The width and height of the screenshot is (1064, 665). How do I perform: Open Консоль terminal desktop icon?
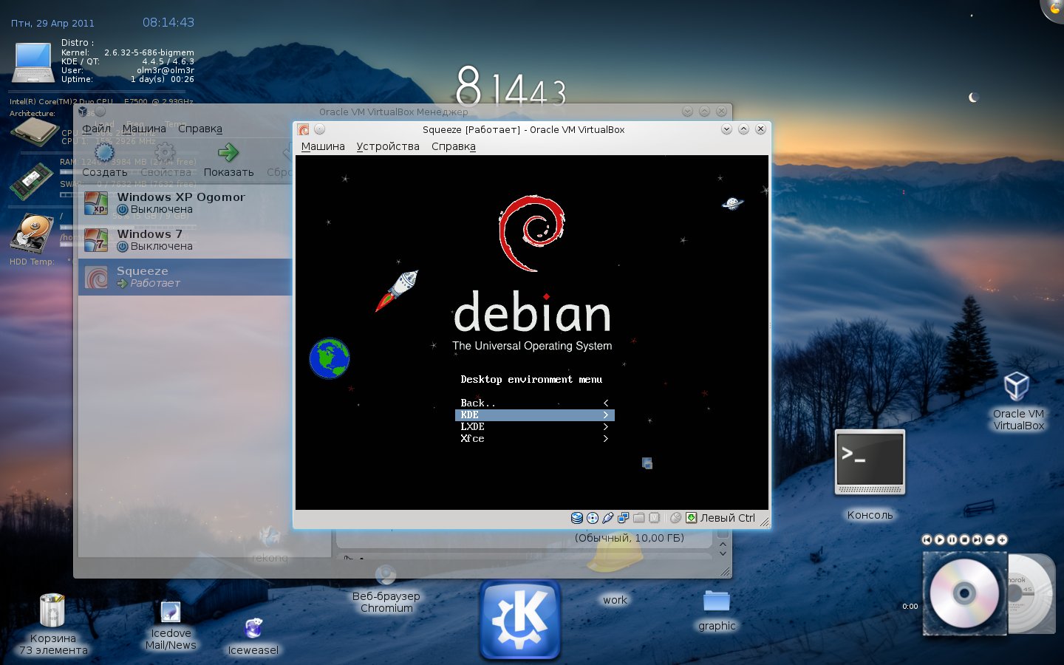pos(870,474)
